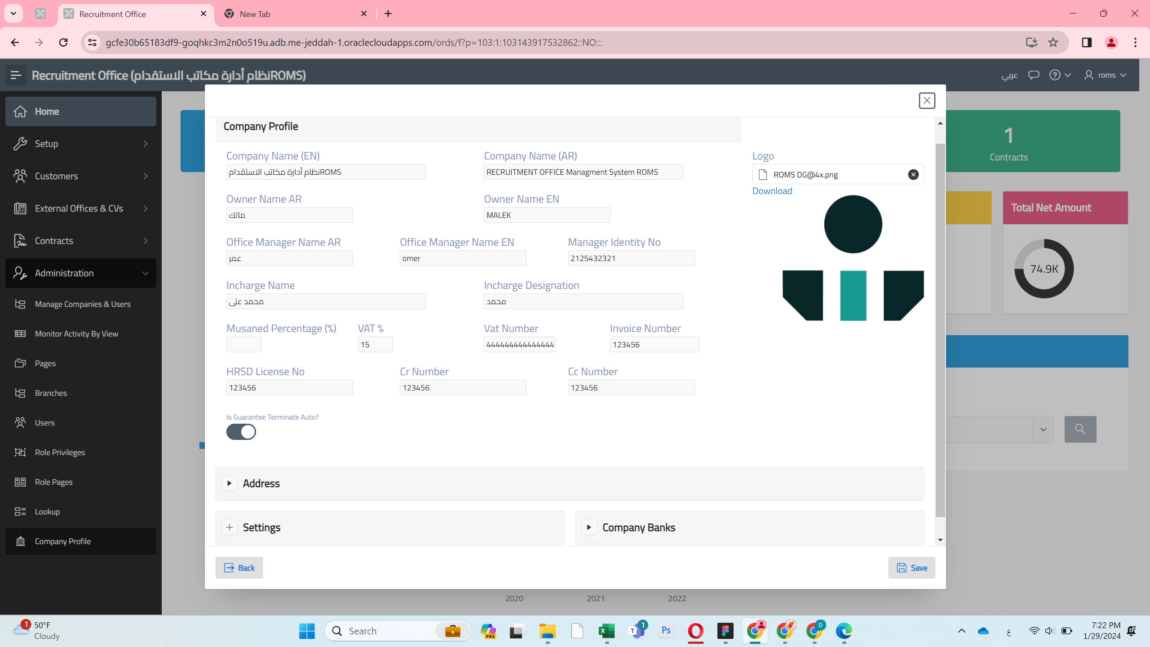1150x647 pixels.
Task: Open Company Profile in sidebar
Action: click(x=81, y=541)
